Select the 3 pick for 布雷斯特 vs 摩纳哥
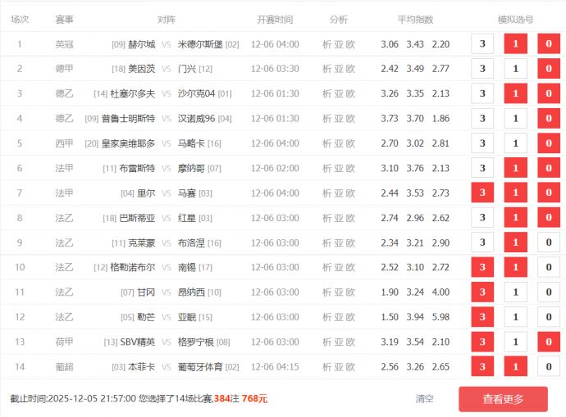Viewport: 566px width, 417px height. tap(482, 169)
